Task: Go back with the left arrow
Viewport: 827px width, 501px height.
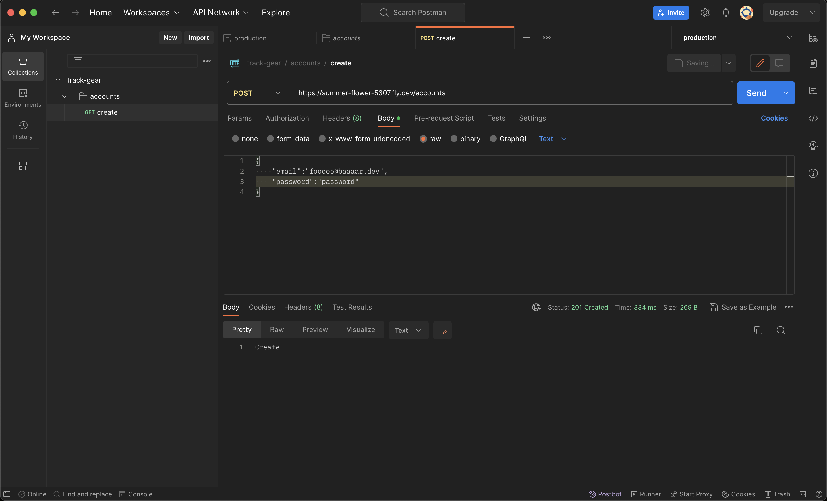Action: 55,12
